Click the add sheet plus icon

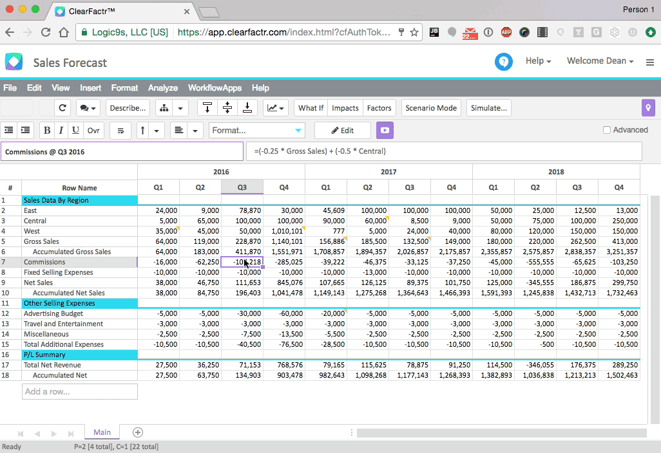point(137,432)
